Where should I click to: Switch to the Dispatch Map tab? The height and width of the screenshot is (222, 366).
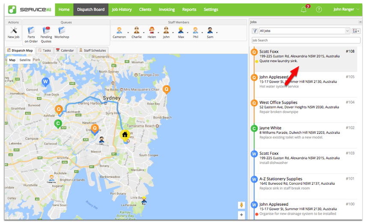point(20,50)
